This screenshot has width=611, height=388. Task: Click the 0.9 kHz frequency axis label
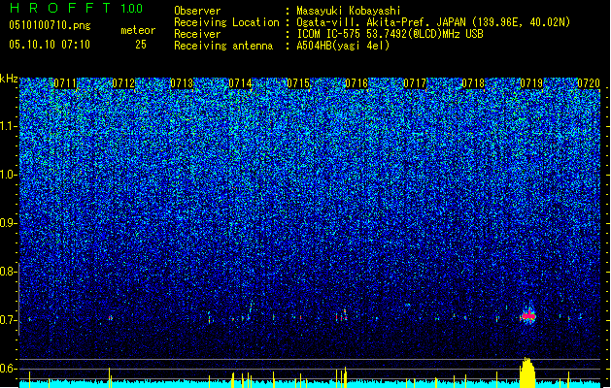(9, 223)
